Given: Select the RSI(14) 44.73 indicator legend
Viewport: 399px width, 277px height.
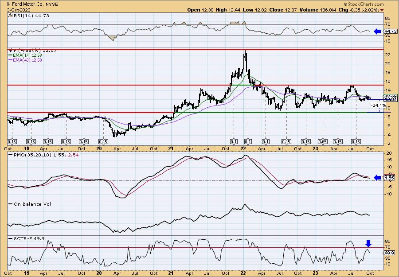Looking at the screenshot, I should click(29, 16).
